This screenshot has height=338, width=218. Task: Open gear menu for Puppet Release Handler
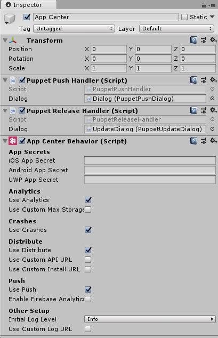click(213, 110)
